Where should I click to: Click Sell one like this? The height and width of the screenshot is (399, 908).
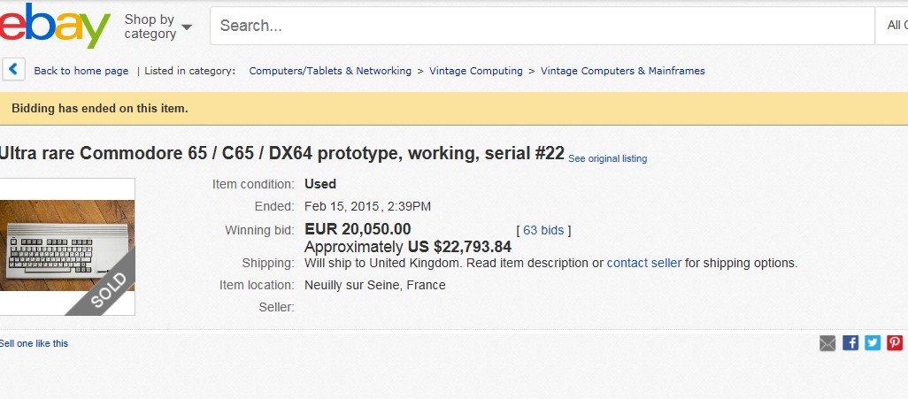[34, 343]
